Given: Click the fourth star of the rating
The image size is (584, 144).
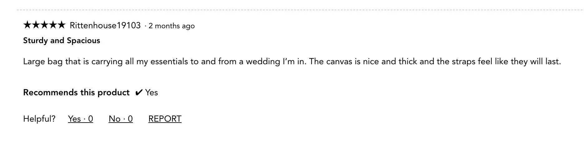Looking at the screenshot, I should (x=53, y=25).
